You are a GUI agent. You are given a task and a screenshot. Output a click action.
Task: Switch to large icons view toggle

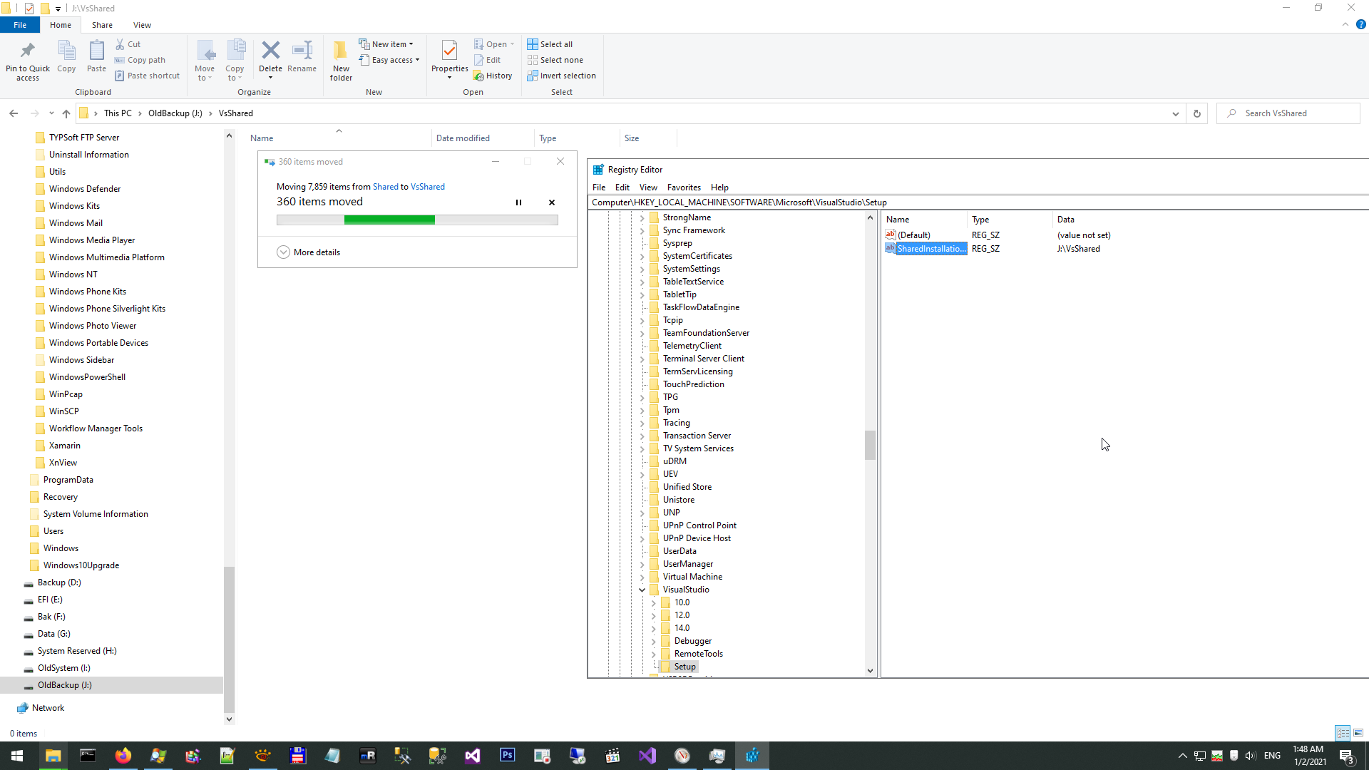pos(1358,733)
